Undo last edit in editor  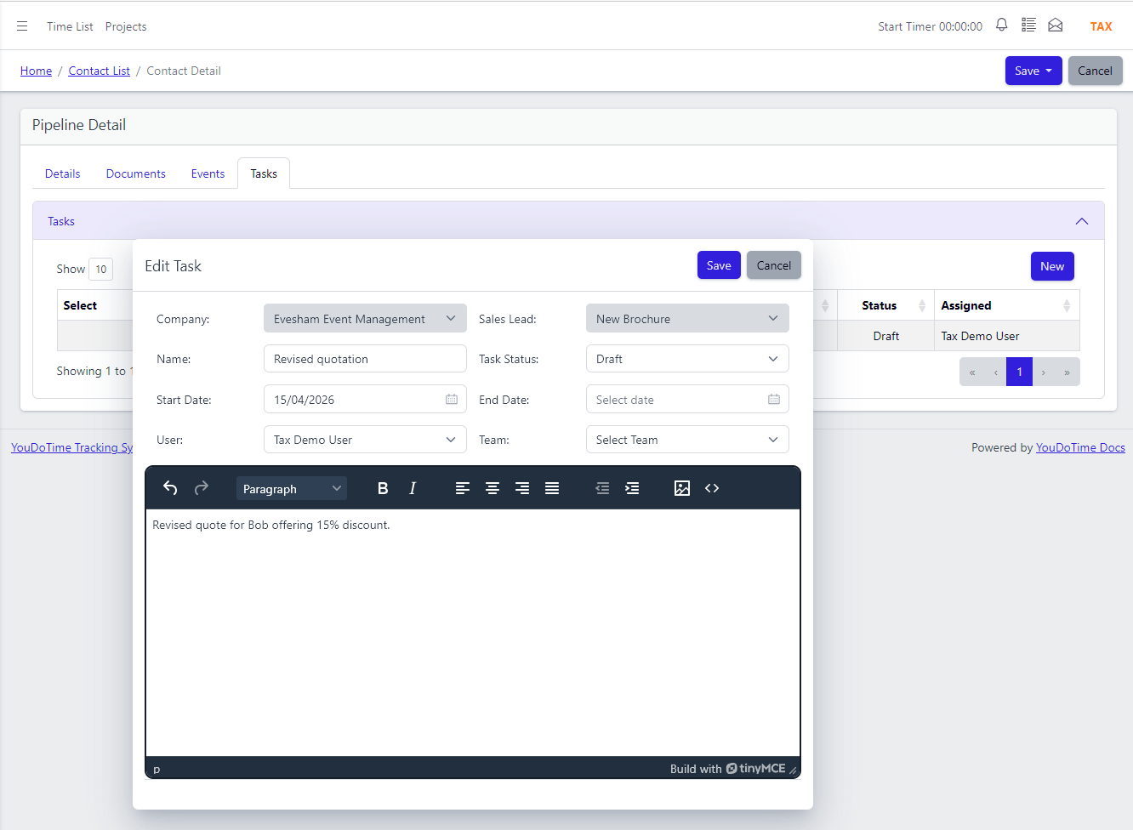point(170,488)
